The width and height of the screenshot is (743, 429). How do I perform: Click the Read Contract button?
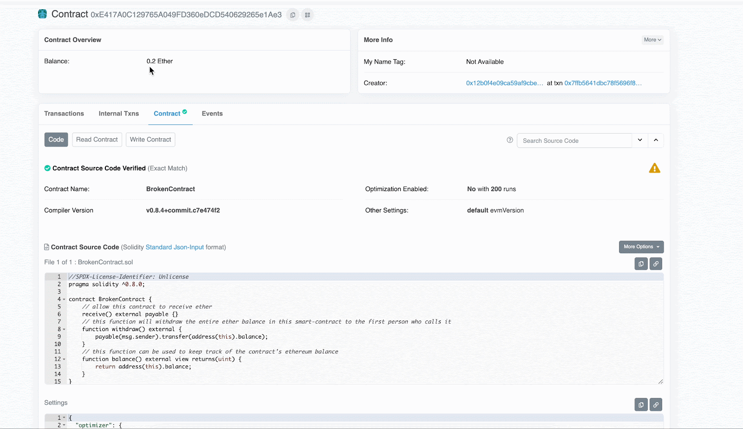97,140
